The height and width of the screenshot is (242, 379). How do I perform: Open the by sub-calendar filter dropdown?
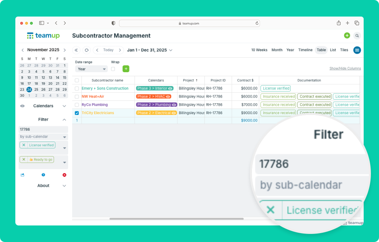[43, 136]
